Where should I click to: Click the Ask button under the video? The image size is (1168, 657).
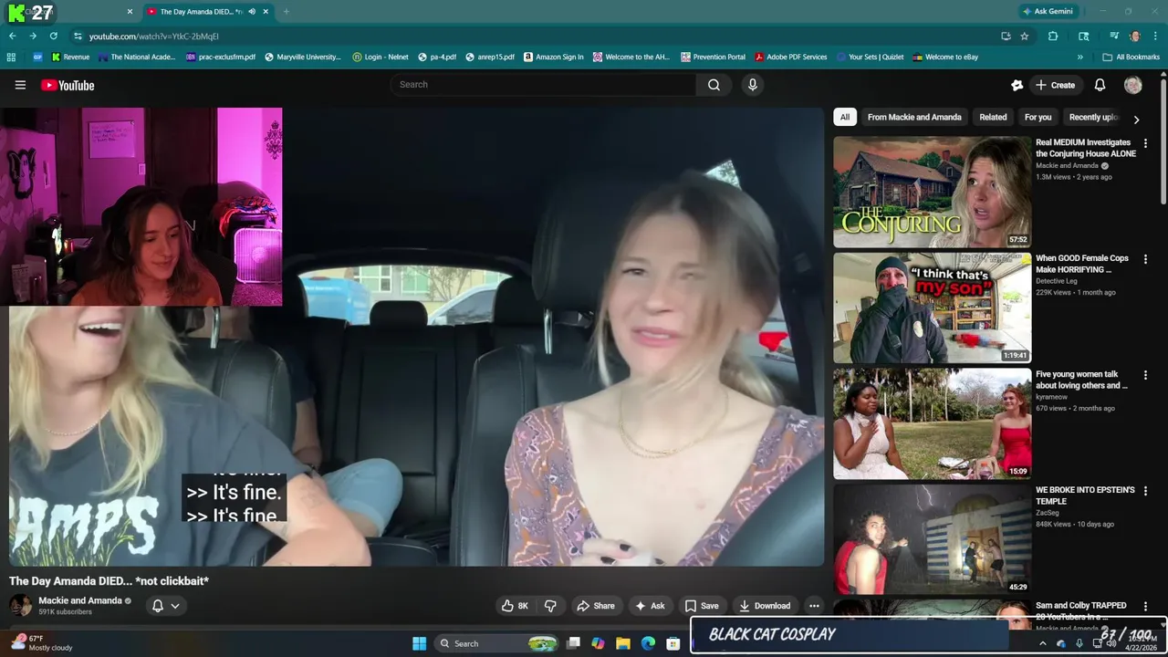point(650,606)
